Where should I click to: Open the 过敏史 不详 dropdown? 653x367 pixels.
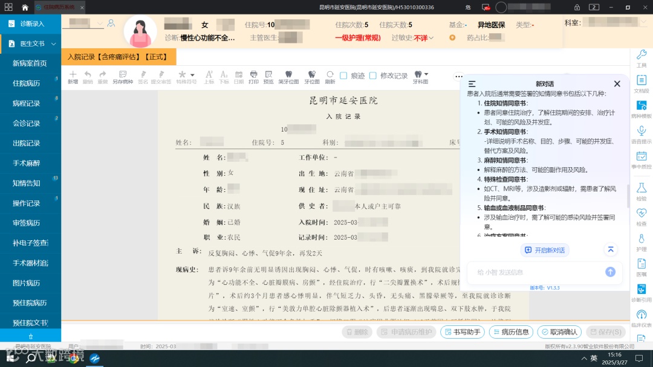[432, 38]
